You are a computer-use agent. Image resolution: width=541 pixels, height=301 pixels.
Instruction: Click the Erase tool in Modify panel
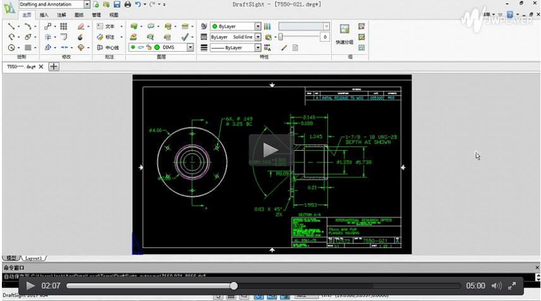click(x=80, y=27)
